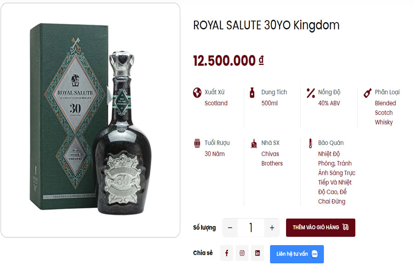Click the factory icon beside Nhà SX
This screenshot has width=414, height=276.
pyautogui.click(x=253, y=143)
